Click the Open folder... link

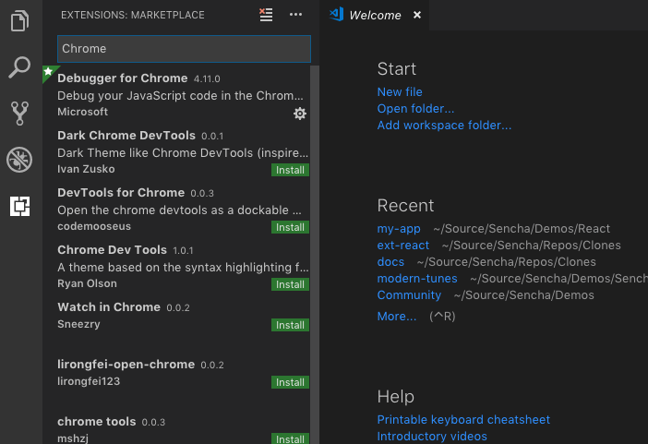pos(415,108)
